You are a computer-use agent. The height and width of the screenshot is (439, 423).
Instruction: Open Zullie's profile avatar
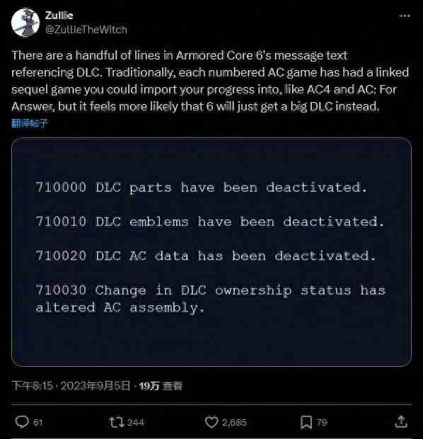[x=25, y=23]
